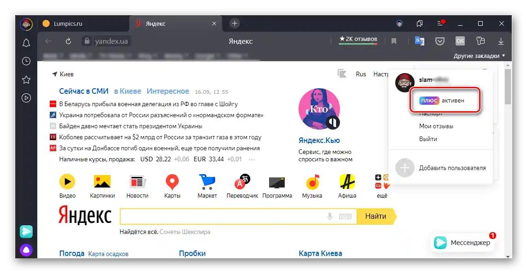Open favorites star icon in sidebar
527x273 pixels.
[x=26, y=80]
